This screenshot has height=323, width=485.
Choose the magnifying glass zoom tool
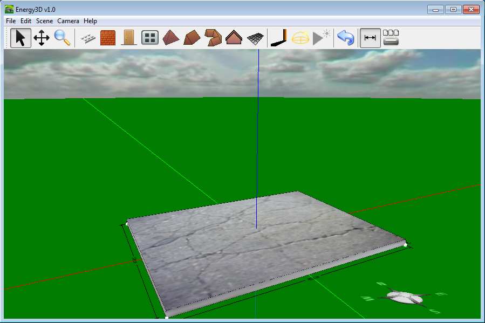62,38
